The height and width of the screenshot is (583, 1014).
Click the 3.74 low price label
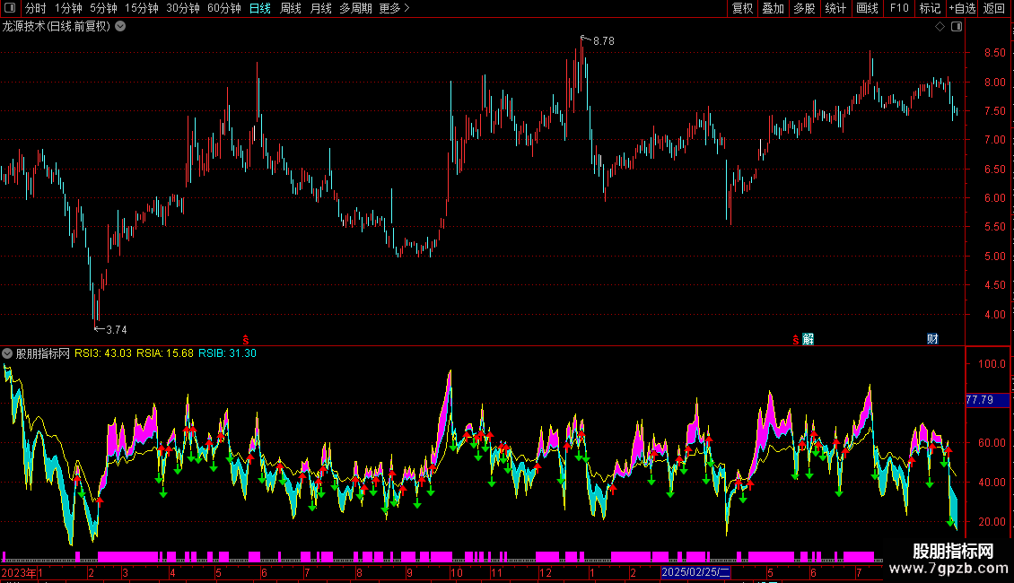(x=117, y=330)
